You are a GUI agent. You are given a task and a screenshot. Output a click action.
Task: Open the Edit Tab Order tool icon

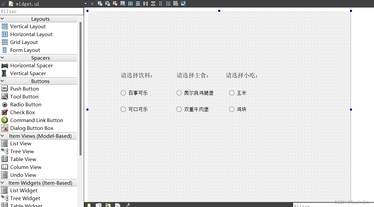pos(123,4)
